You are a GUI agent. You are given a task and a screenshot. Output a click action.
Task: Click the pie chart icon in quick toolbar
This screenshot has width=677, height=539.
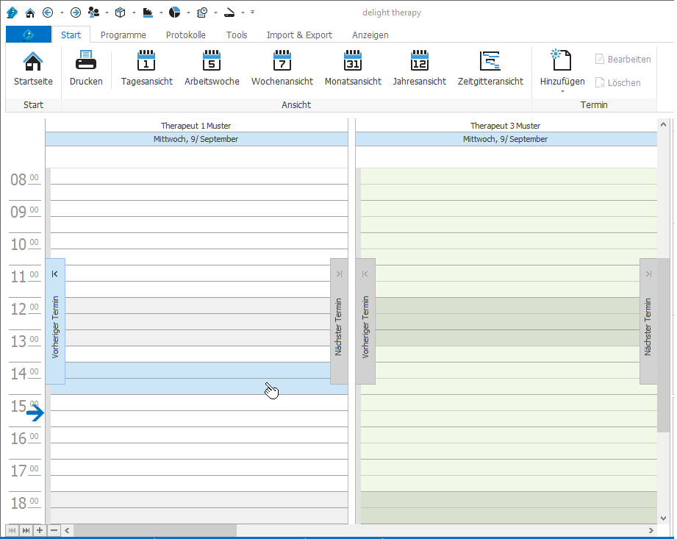(175, 13)
